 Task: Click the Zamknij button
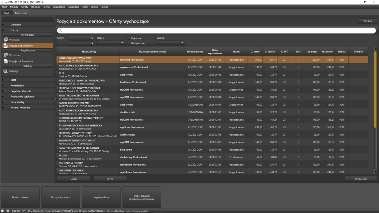(368, 21)
